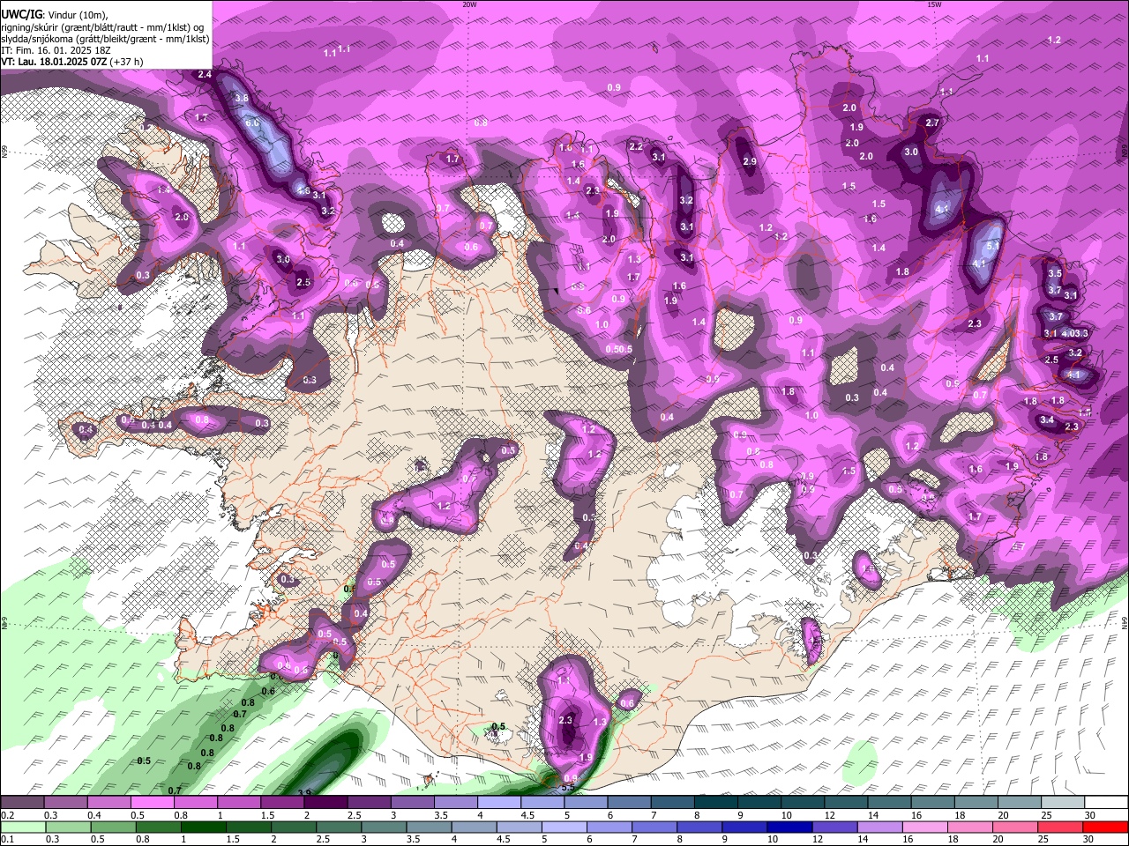
Task: Click the 'rigning/skúrir' legend description line
Action: pos(102,27)
